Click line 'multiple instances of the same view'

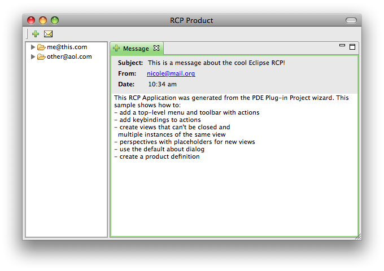pos(172,134)
